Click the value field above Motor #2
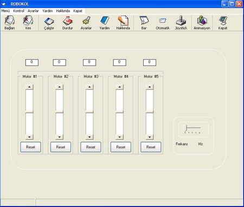 pos(59,62)
